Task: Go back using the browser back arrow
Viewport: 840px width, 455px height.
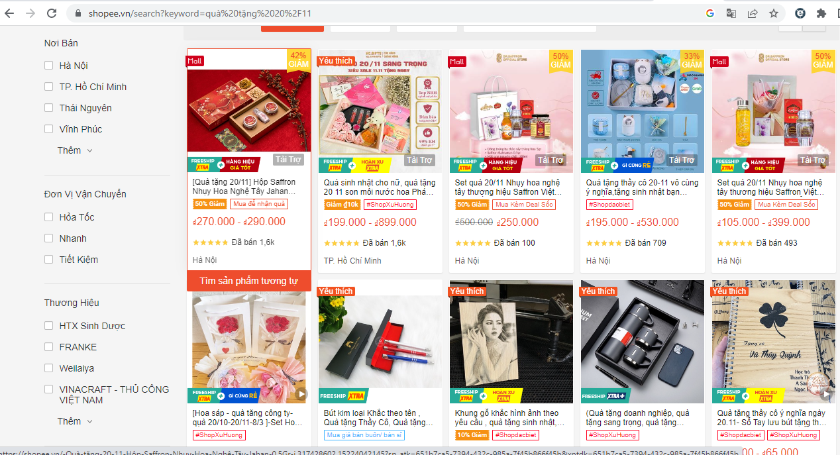Action: pos(11,13)
